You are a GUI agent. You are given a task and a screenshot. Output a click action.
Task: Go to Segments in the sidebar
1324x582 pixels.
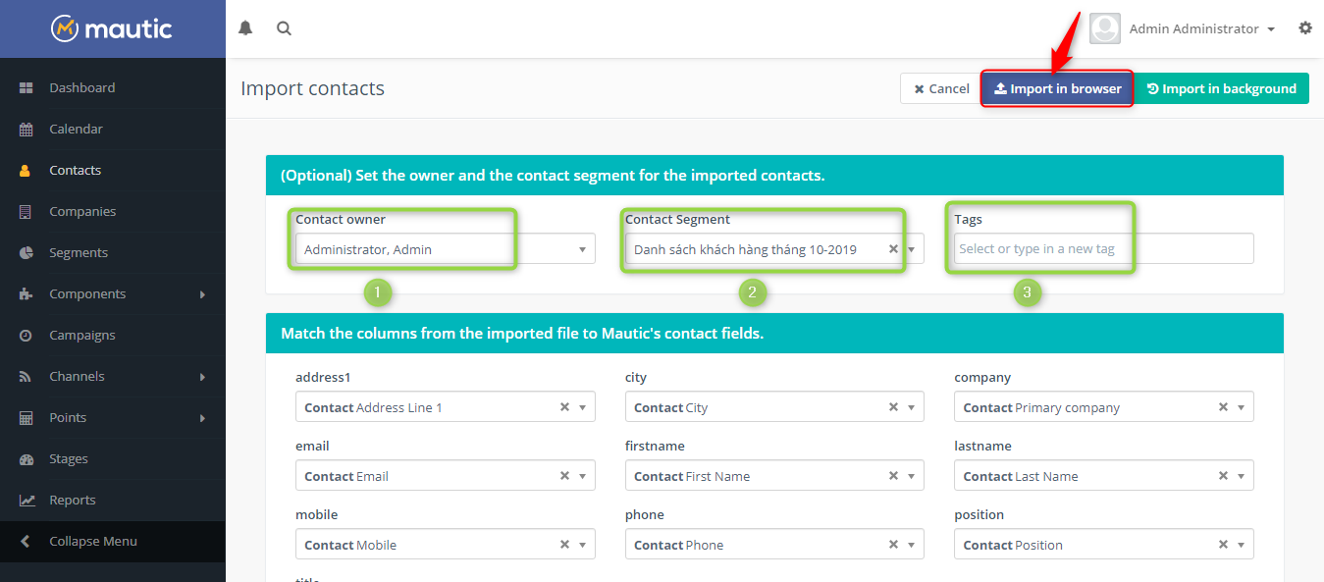pos(79,252)
